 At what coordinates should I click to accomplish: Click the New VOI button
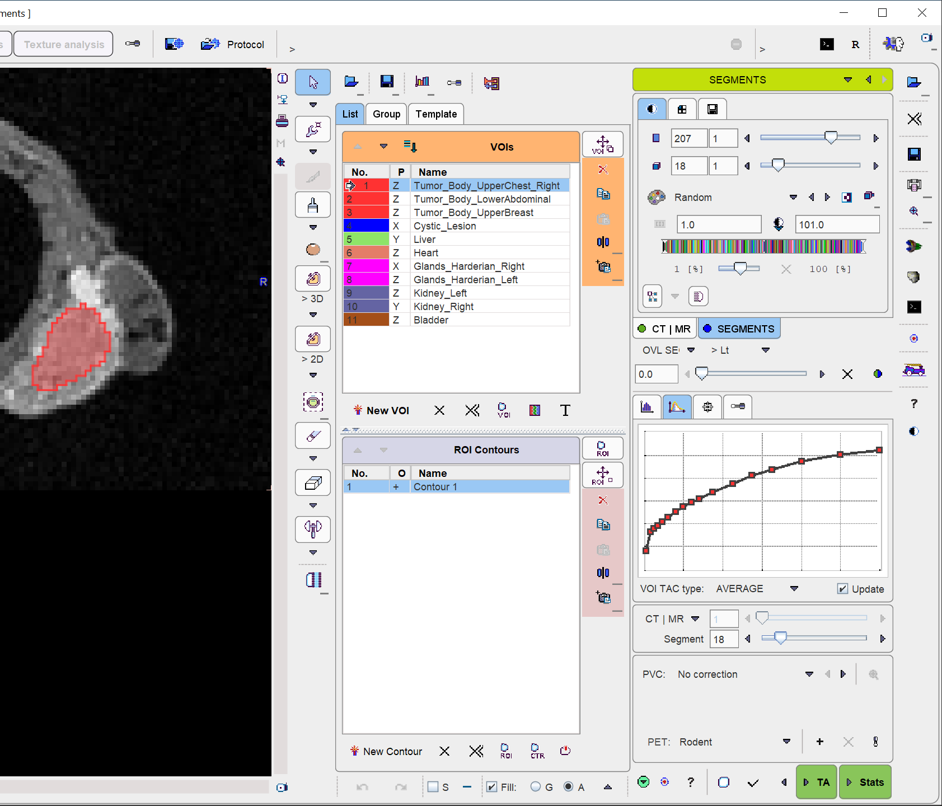[x=381, y=410]
